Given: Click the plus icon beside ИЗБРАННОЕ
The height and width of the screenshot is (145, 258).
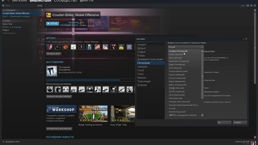Looking at the screenshot, I should [x=42, y=10].
